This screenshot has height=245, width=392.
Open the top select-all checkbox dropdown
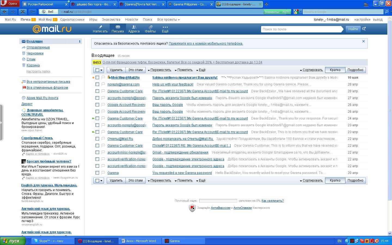[x=99, y=70]
